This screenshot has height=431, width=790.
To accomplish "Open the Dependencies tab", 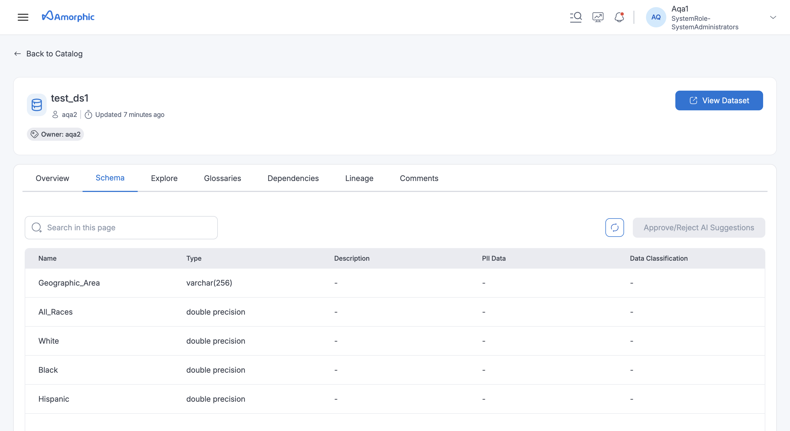I will point(293,178).
